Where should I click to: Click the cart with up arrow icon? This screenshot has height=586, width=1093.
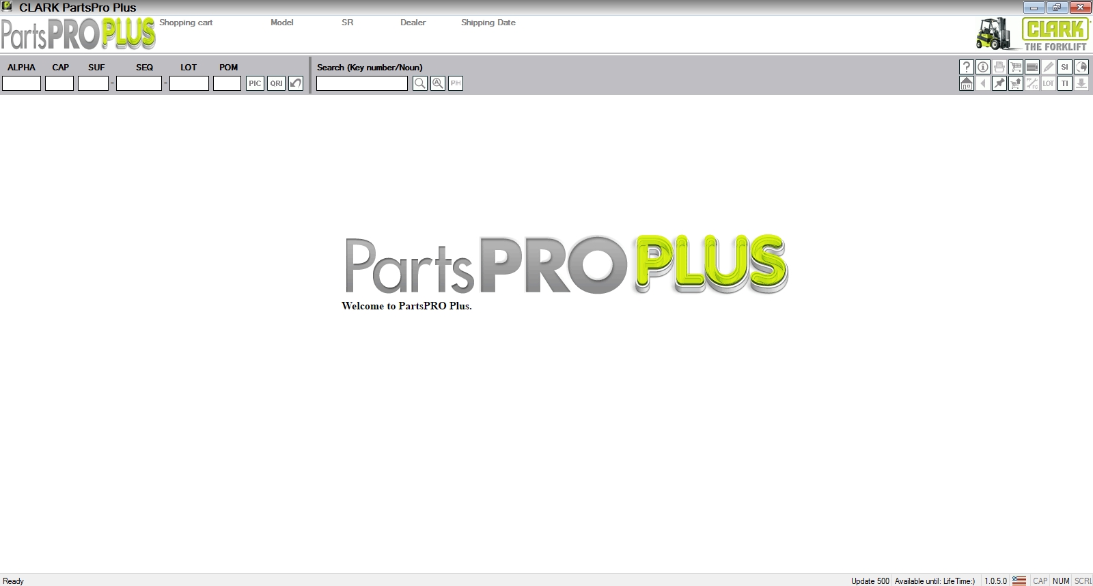click(x=1016, y=83)
